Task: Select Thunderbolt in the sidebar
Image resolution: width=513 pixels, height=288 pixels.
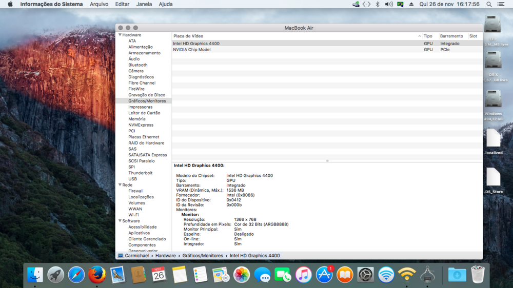Action: [140, 173]
